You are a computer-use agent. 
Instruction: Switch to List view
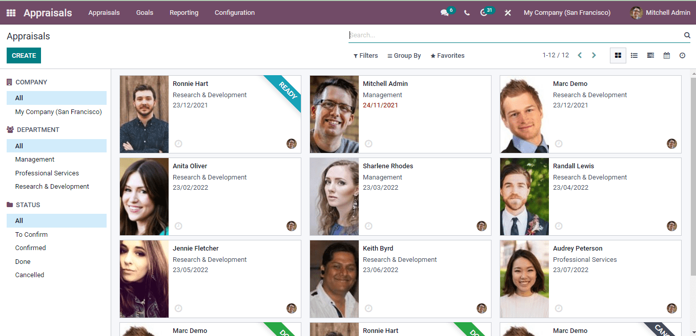tap(634, 55)
